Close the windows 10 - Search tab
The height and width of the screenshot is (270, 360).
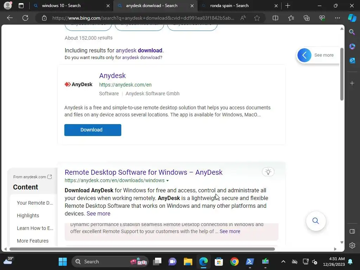(x=108, y=6)
